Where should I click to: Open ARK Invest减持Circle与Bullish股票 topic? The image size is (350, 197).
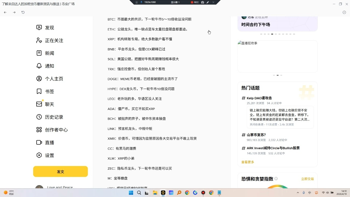point(273,148)
